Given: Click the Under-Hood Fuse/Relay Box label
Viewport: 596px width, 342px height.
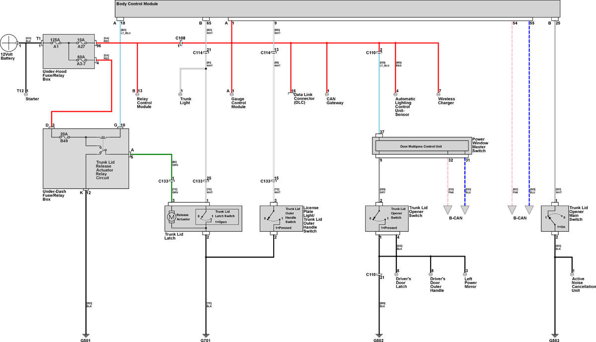Looking at the screenshot, I should 56,75.
